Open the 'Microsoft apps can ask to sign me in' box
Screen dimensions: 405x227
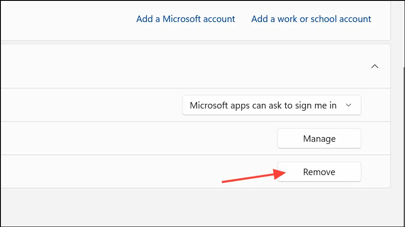pyautogui.click(x=271, y=105)
